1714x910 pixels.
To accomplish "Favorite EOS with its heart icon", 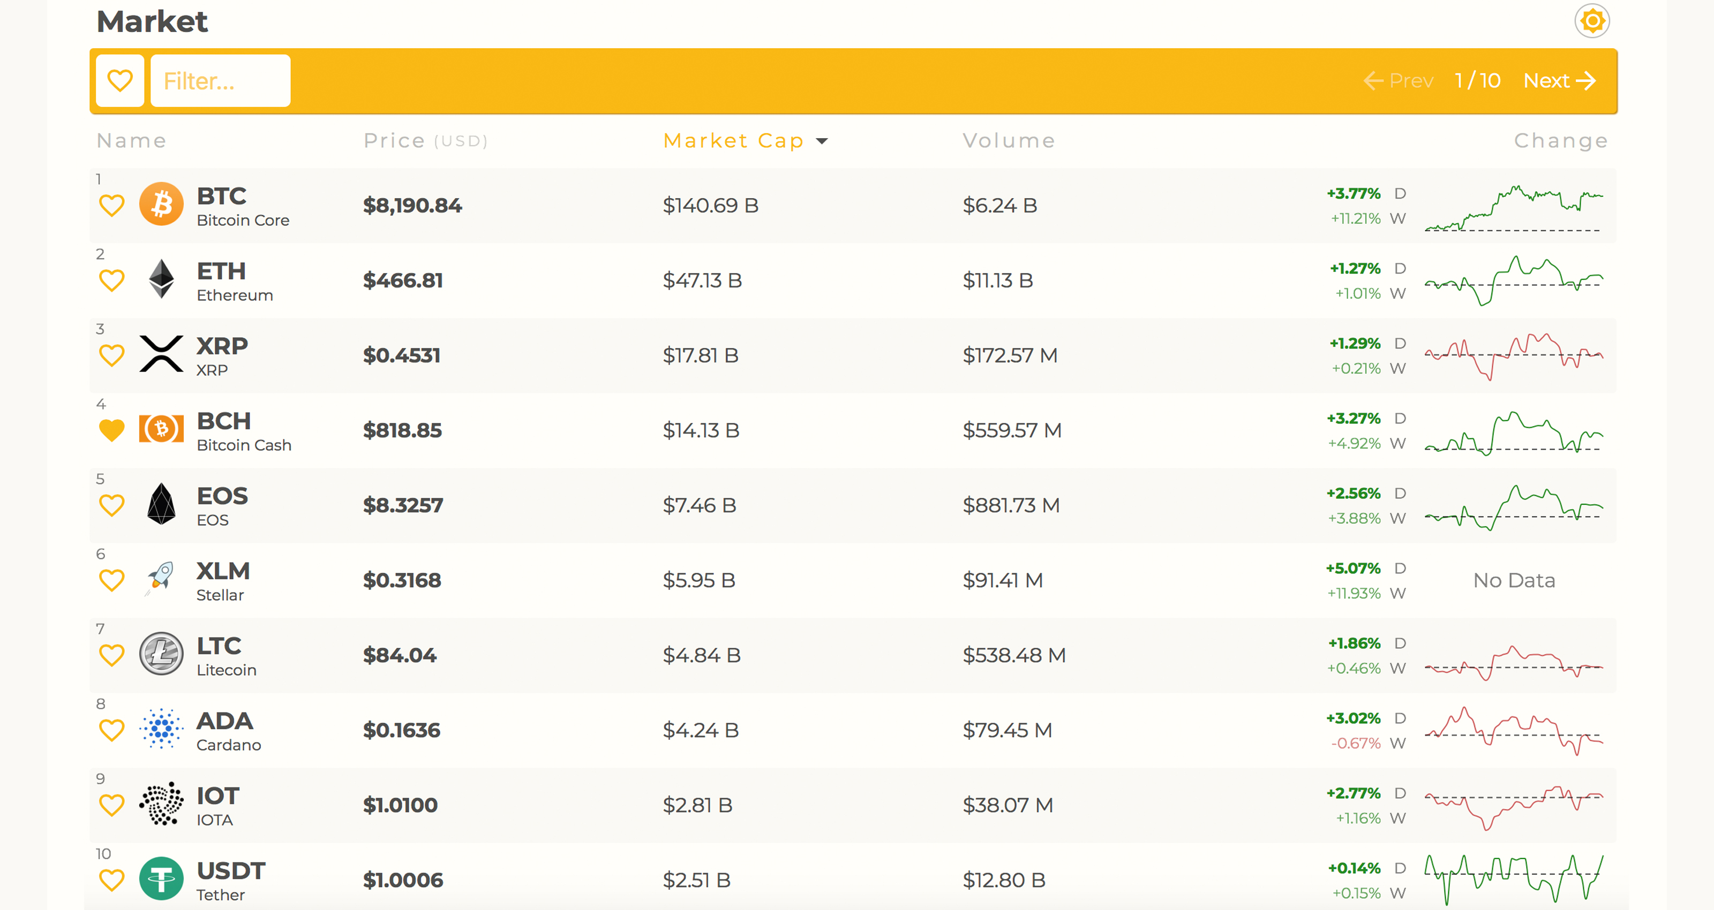I will pos(112,505).
